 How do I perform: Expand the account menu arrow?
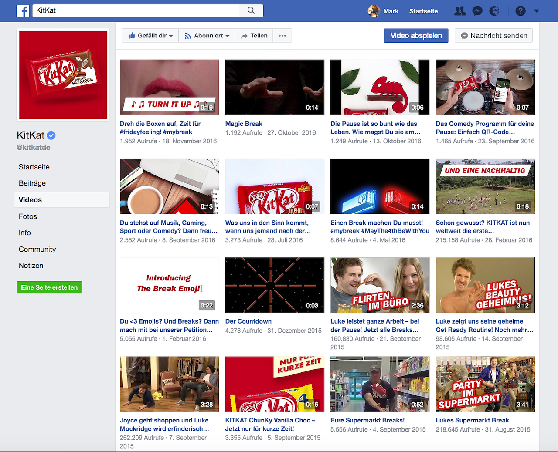537,11
